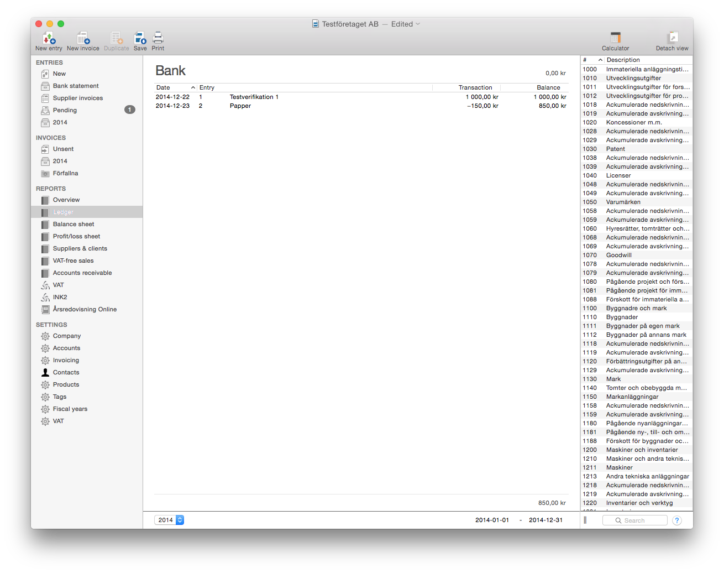Select account 1130 Mark
Screen dimensions: 724x573
[x=636, y=379]
